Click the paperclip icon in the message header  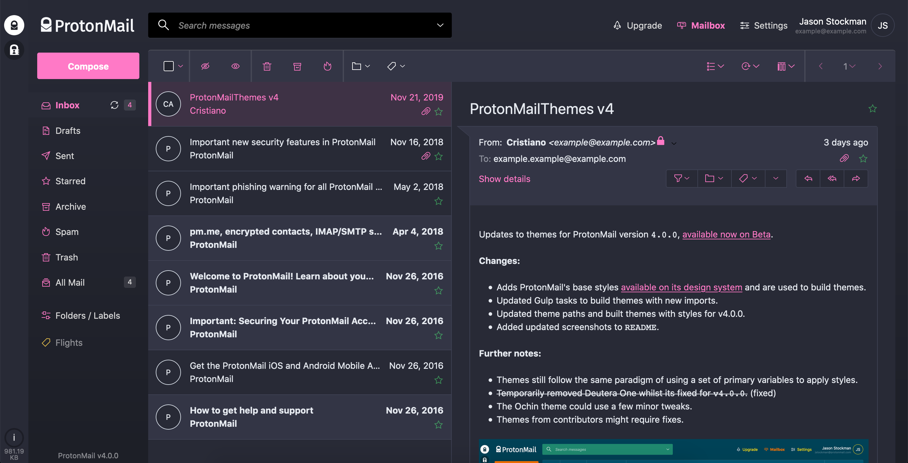(844, 158)
